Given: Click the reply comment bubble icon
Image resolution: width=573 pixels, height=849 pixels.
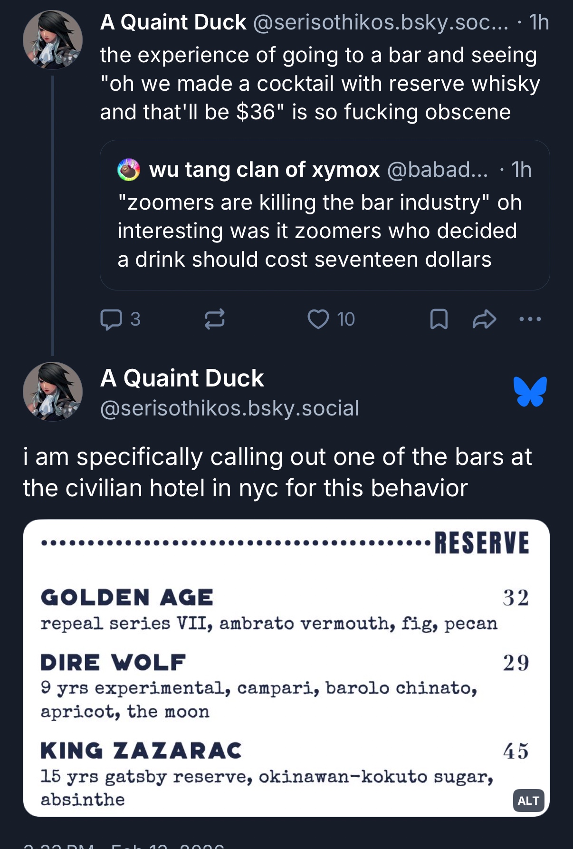Looking at the screenshot, I should tap(111, 319).
